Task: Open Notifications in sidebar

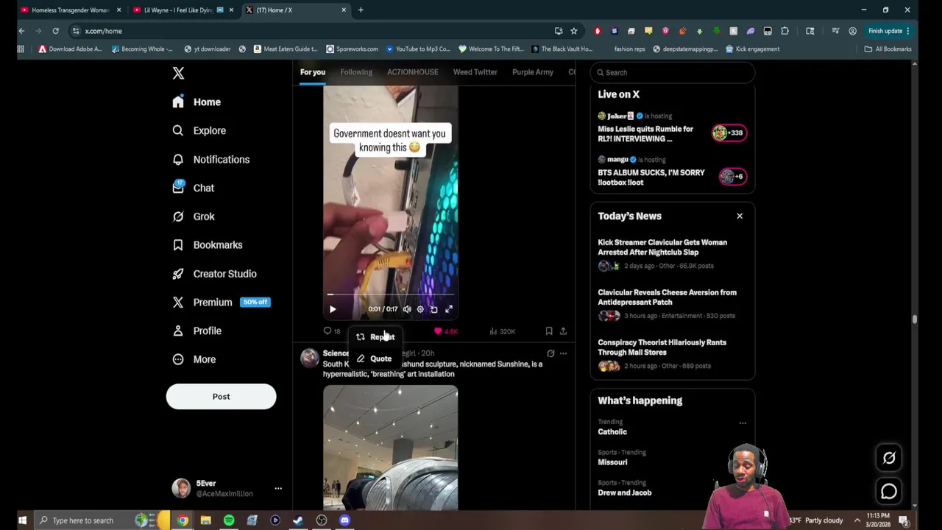Action: coord(210,159)
